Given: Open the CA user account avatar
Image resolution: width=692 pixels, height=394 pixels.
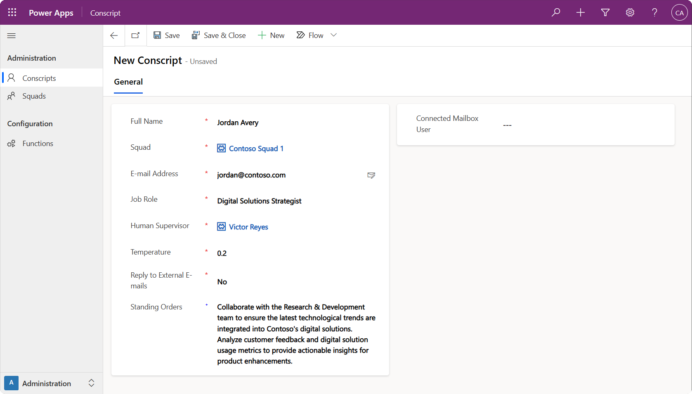Looking at the screenshot, I should point(679,12).
